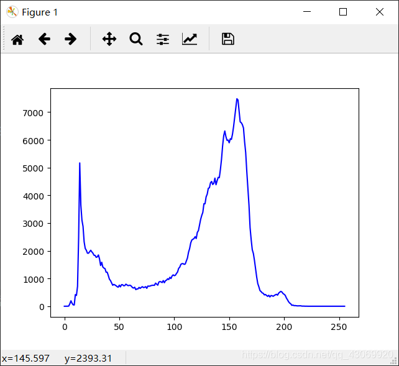The height and width of the screenshot is (366, 399).
Task: Select the Zoom to rectangle tool
Action: point(136,39)
